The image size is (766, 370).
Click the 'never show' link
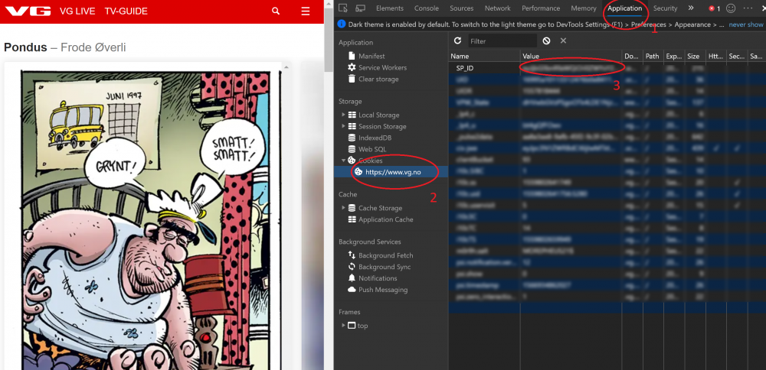[745, 24]
